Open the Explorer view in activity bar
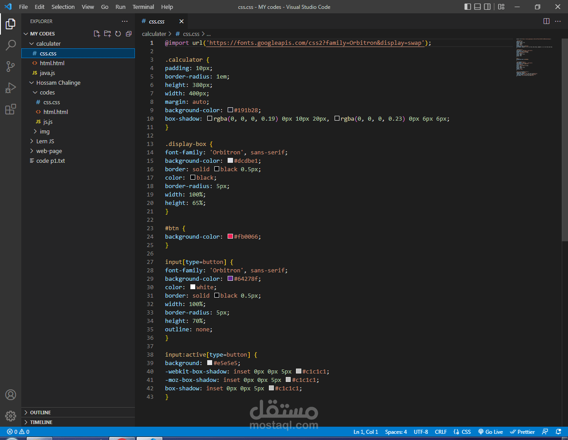Viewport: 568px width, 440px height. [11, 24]
